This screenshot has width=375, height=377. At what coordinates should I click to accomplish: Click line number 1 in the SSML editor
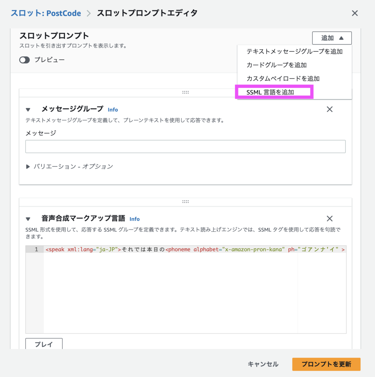(37, 249)
